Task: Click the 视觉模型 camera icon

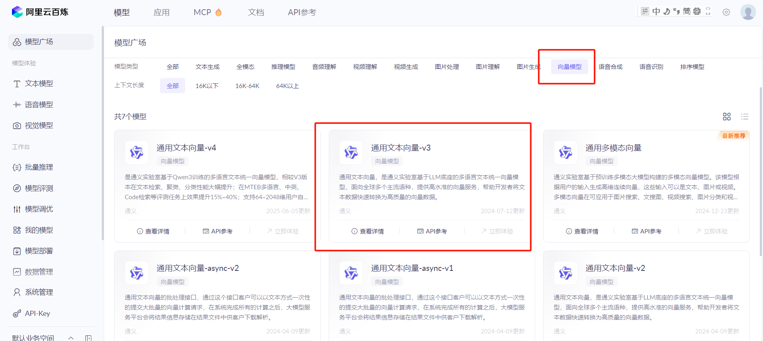Action: (x=17, y=126)
